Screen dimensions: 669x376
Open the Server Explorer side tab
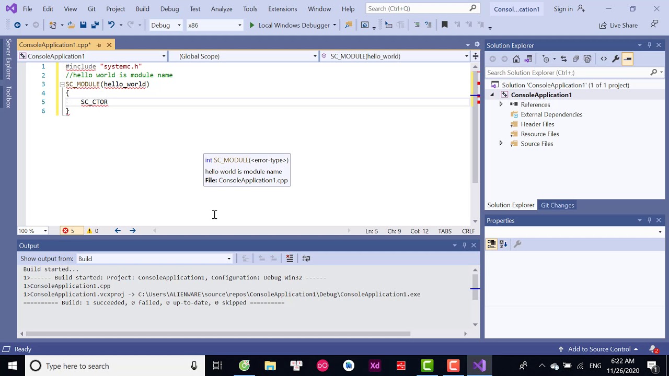8,58
